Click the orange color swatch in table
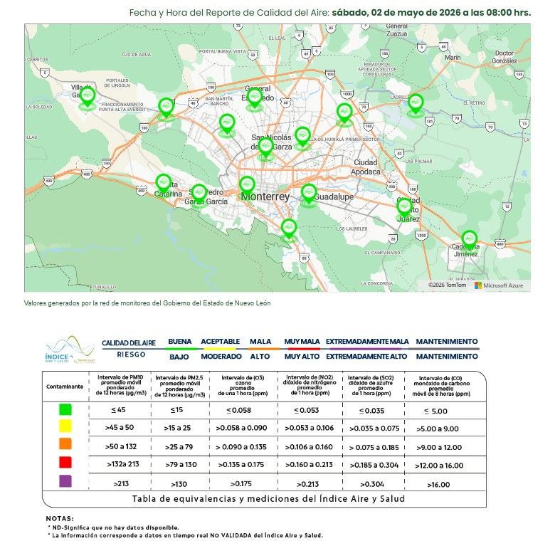This screenshot has height=546, width=560. pos(65,443)
